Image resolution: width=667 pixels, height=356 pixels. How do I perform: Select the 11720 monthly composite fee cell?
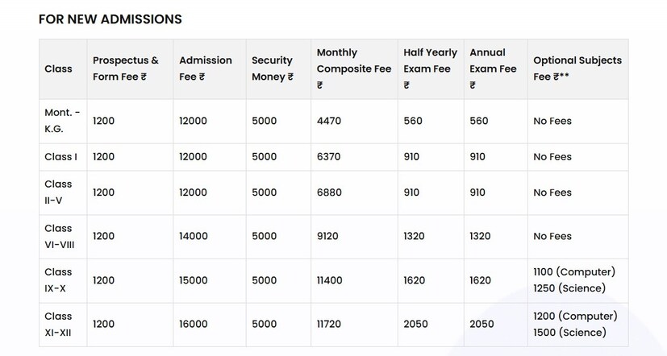point(331,325)
